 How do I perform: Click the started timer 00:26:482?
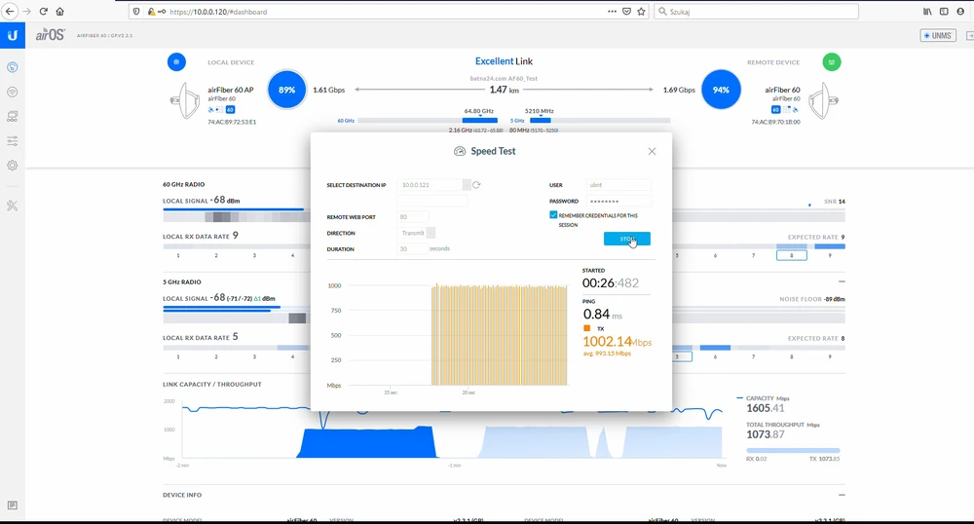tap(610, 283)
